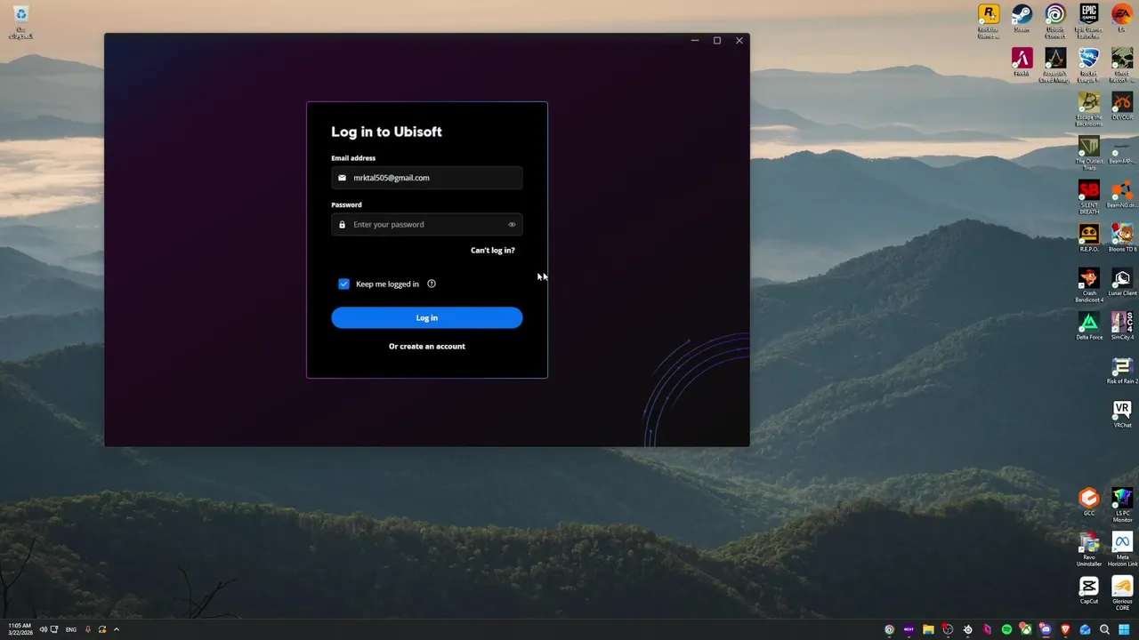This screenshot has height=640, width=1139.
Task: Open the taskbar clock and date
Action: (x=20, y=629)
